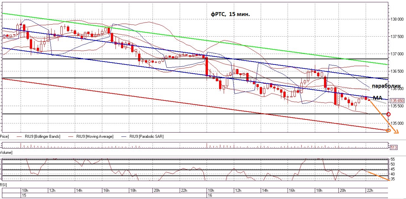Click the 136 500 price axis label
The width and height of the screenshot is (406, 199).
pos(397,71)
